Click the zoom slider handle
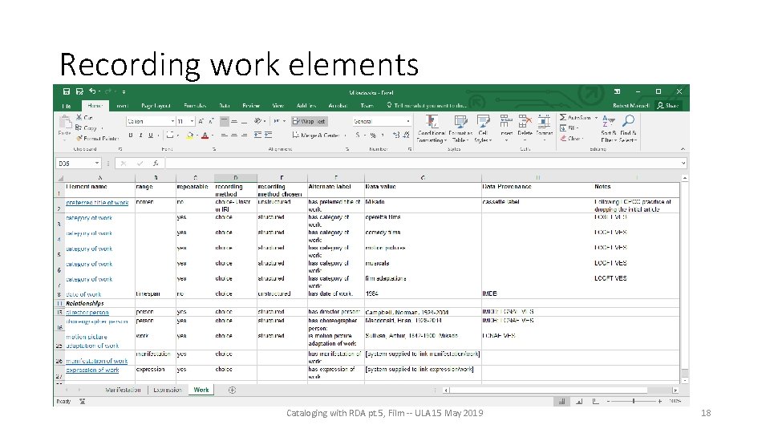Screen dimensions: 770x433 [634, 401]
